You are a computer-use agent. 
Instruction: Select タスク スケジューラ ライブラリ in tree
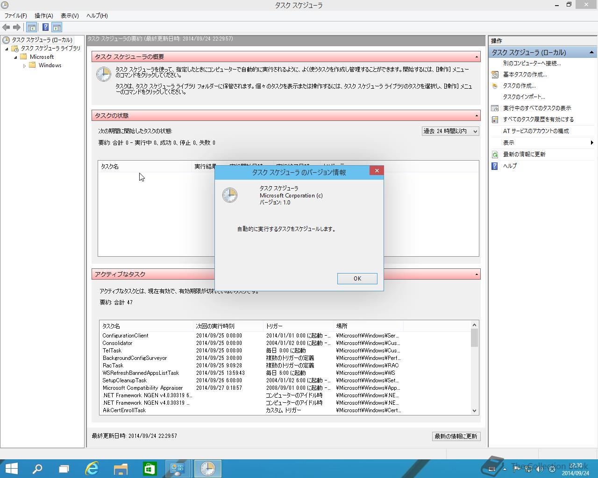tap(50, 49)
